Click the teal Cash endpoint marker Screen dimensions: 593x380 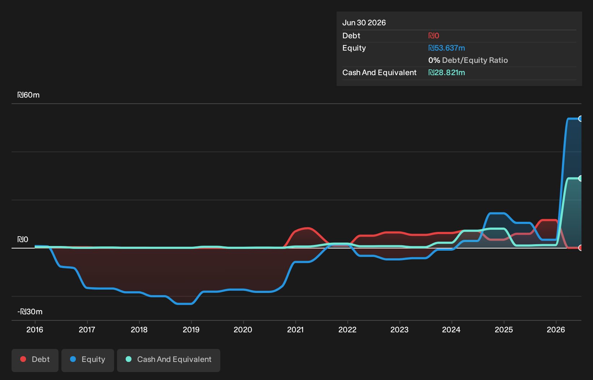(580, 178)
